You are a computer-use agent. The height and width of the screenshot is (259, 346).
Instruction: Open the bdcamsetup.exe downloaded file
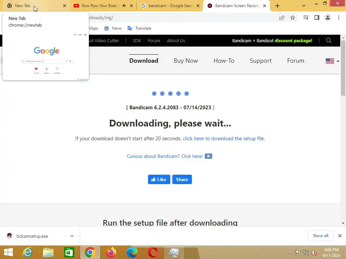(32, 236)
